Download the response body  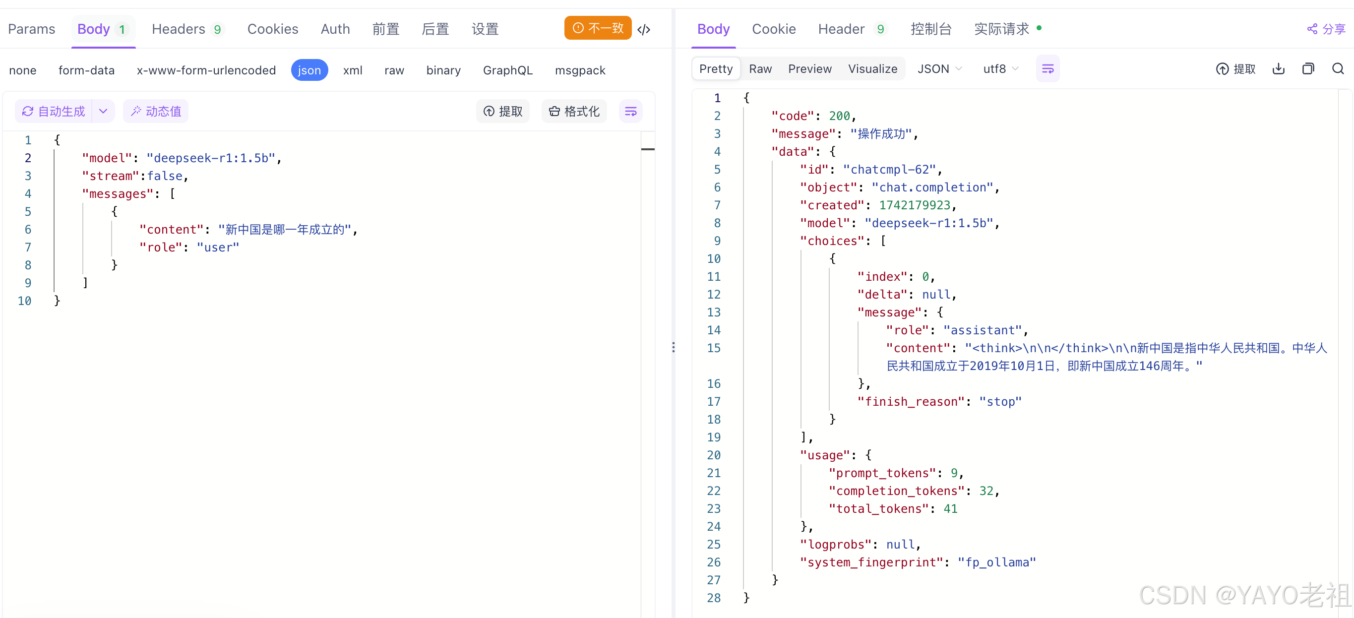tap(1278, 69)
